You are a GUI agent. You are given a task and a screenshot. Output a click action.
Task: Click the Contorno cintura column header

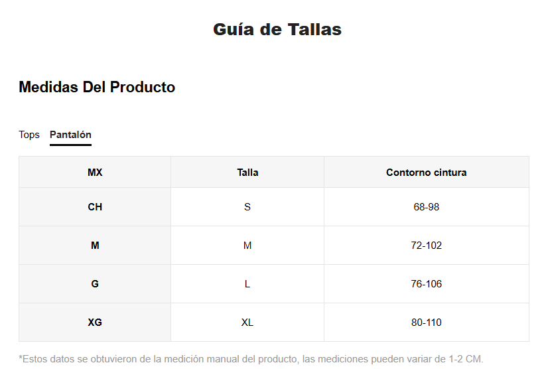tap(427, 172)
